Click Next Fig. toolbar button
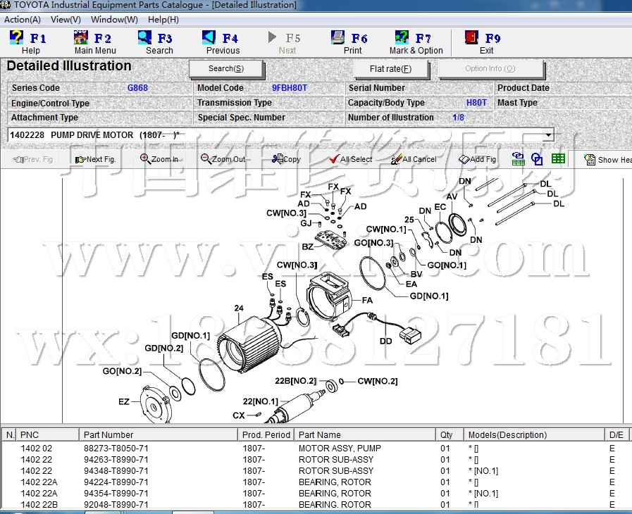632x514 pixels. 95,159
